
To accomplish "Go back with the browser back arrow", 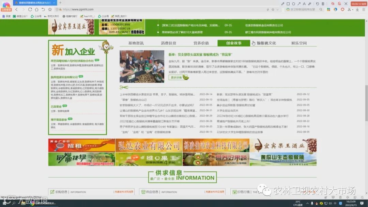I will 16,10.
